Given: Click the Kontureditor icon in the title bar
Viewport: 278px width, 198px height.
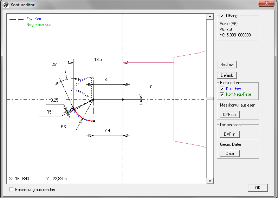Looking at the screenshot, I should [x=5, y=5].
